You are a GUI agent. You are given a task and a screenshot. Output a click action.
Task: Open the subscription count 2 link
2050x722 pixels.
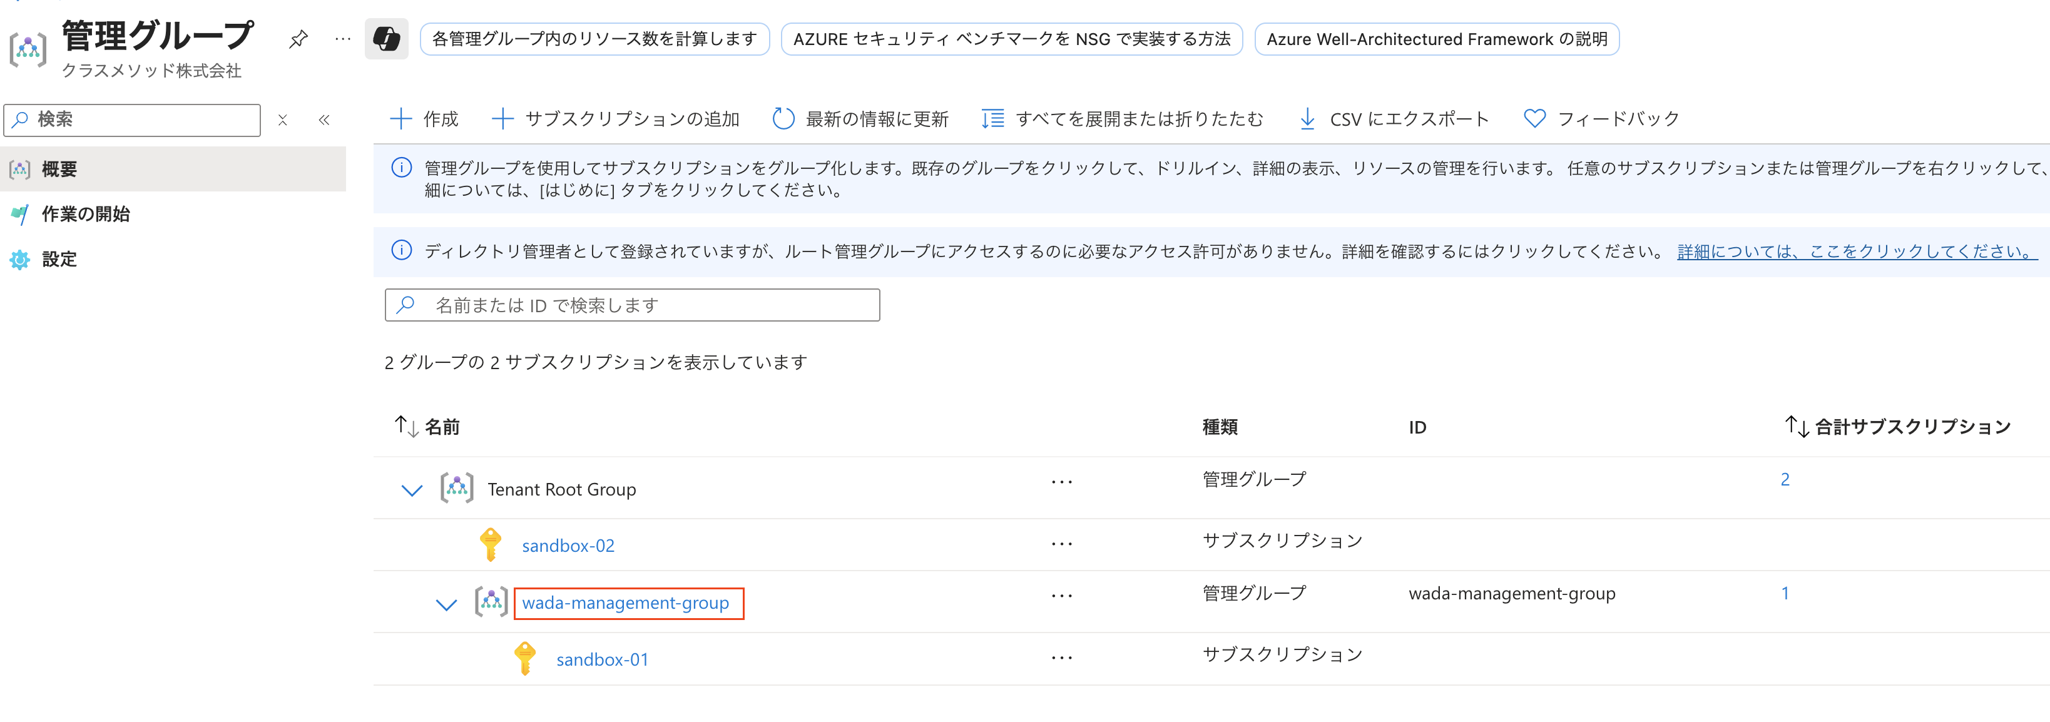(1785, 479)
